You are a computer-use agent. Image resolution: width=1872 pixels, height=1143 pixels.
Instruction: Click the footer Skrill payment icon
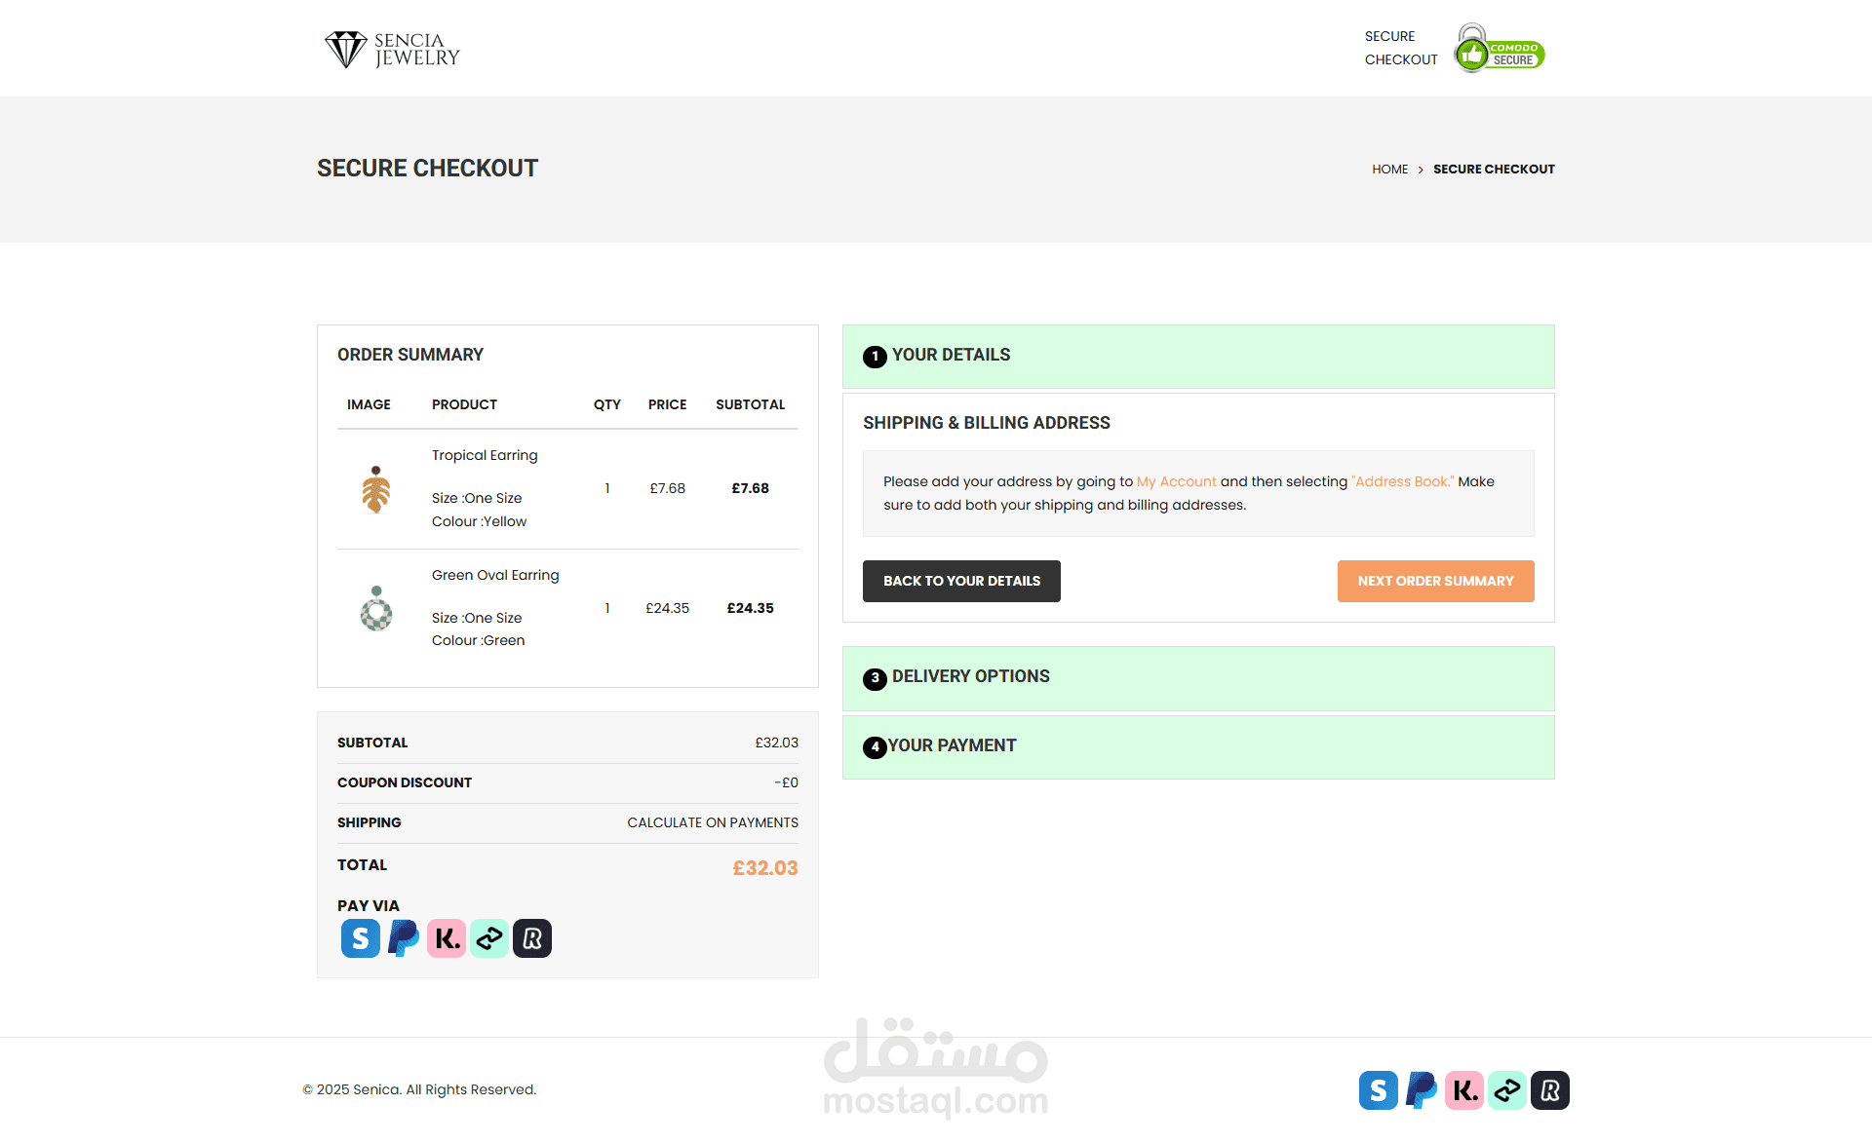(x=1378, y=1090)
